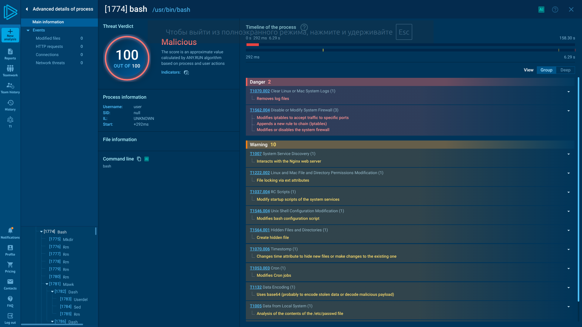The height and width of the screenshot is (327, 582).
Task: Click 'Modifies Cron jobs' indicator text
Action: click(x=274, y=276)
